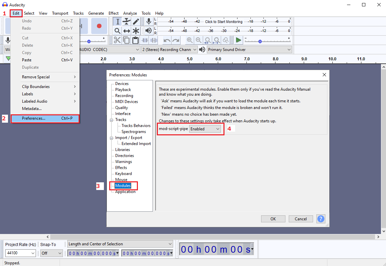Click the playback meter level bar
The image size is (386, 266).
coord(224,31)
